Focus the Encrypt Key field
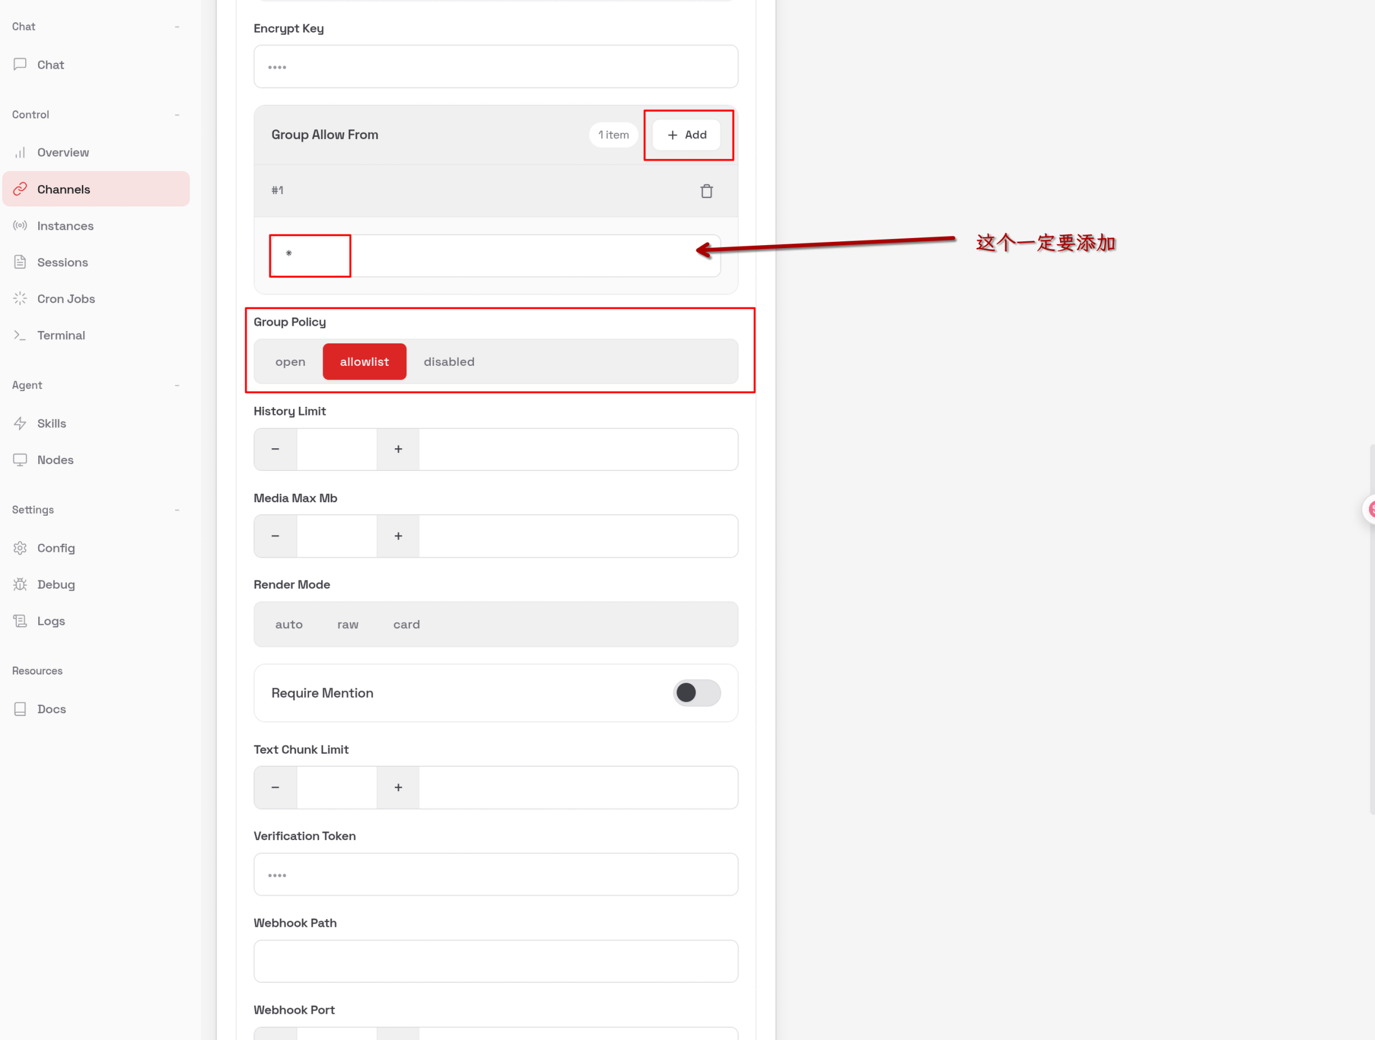This screenshot has width=1375, height=1040. (496, 66)
